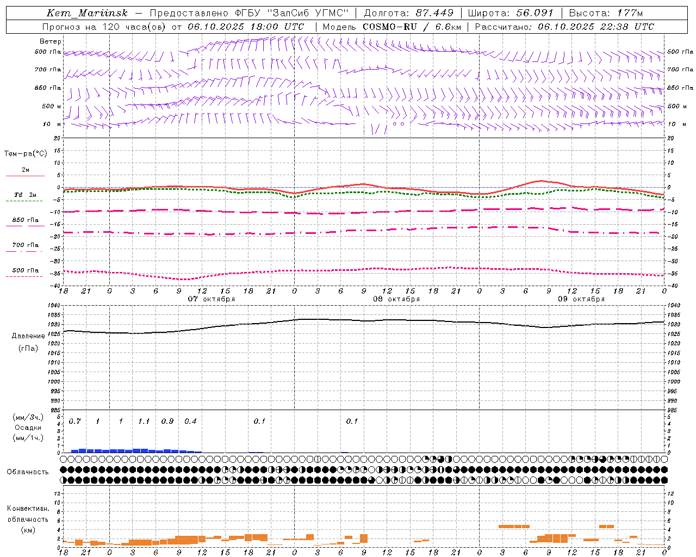
Task: Click the provider text ФГБУ "ЗапСиб УГМС"
Action: coord(291,13)
